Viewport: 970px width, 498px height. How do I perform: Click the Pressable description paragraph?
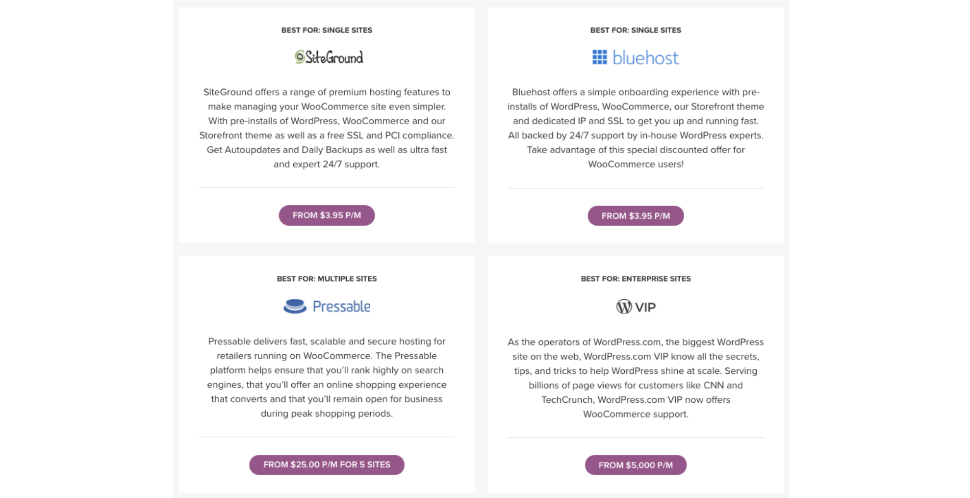327,377
